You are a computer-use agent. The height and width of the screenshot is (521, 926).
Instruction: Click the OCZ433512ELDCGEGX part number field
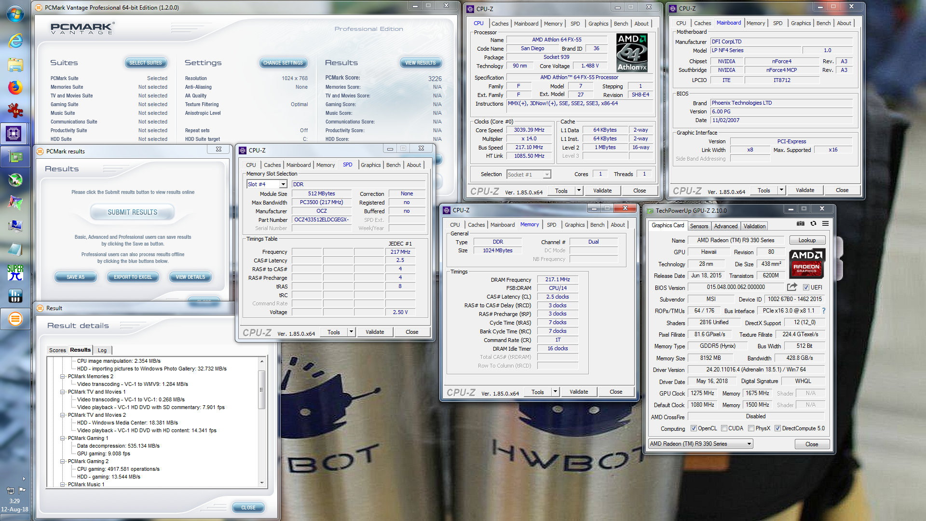click(321, 219)
